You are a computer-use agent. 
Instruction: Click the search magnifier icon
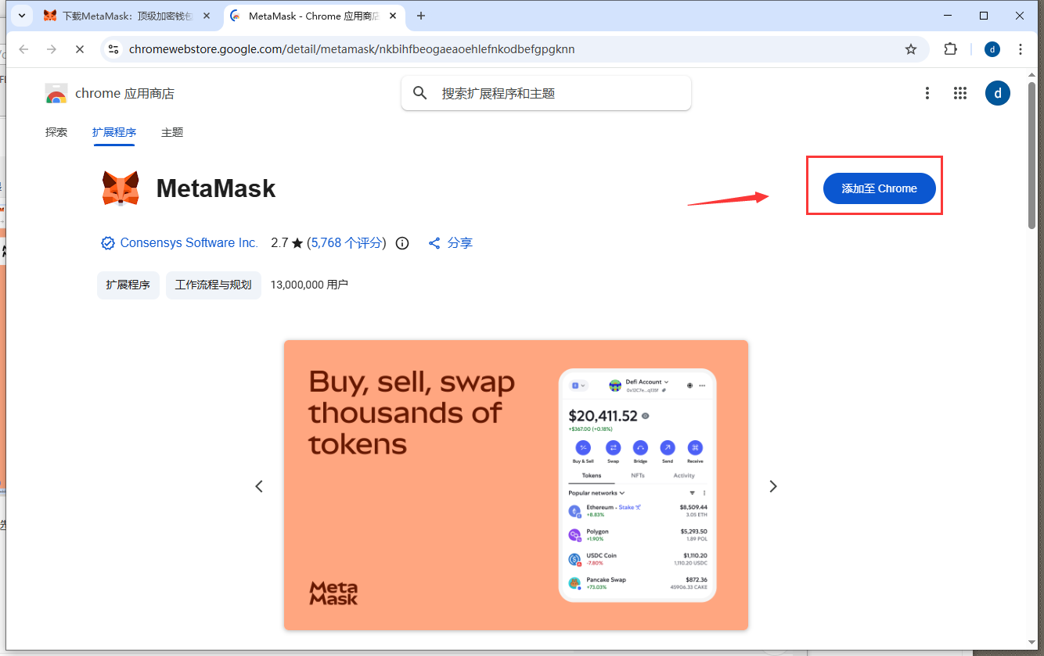click(420, 93)
